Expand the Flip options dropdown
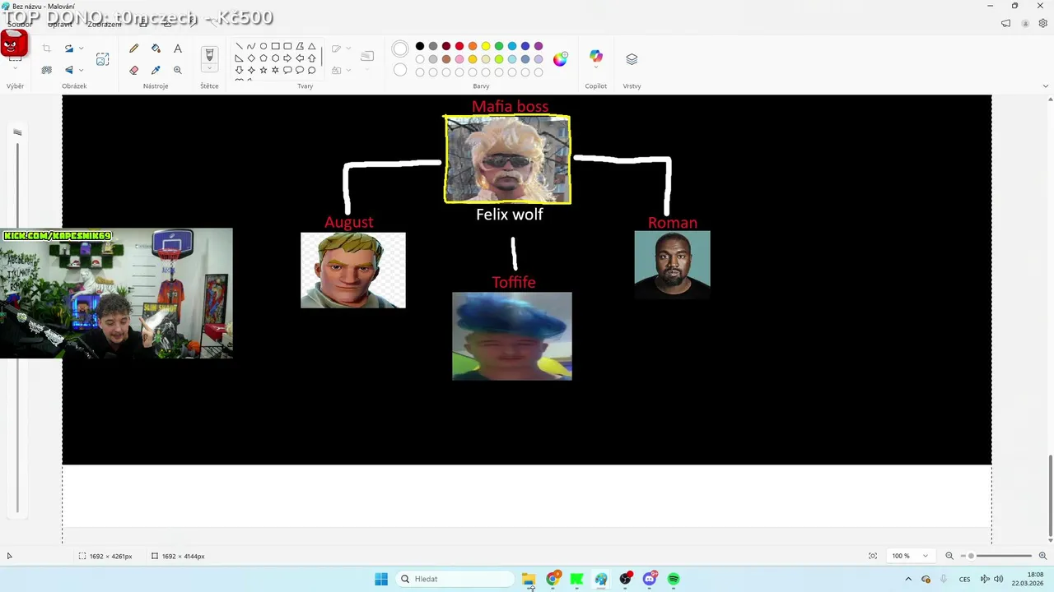Image resolution: width=1054 pixels, height=592 pixels. pyautogui.click(x=81, y=70)
